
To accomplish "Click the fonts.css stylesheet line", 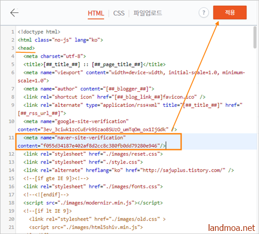I will [93, 186].
